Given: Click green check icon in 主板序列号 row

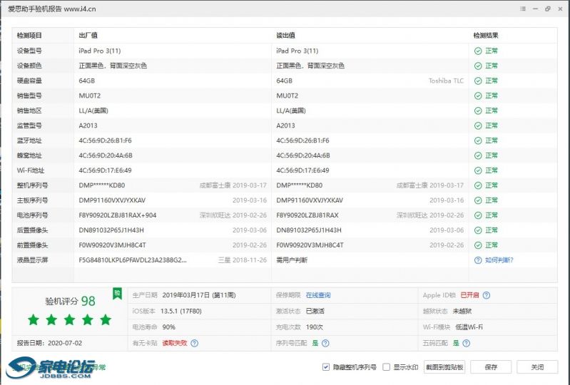Looking at the screenshot, I should click(x=478, y=200).
